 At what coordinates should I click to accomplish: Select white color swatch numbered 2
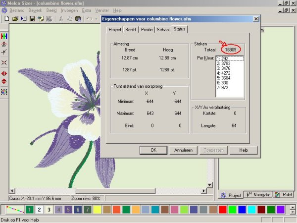click(x=39, y=210)
